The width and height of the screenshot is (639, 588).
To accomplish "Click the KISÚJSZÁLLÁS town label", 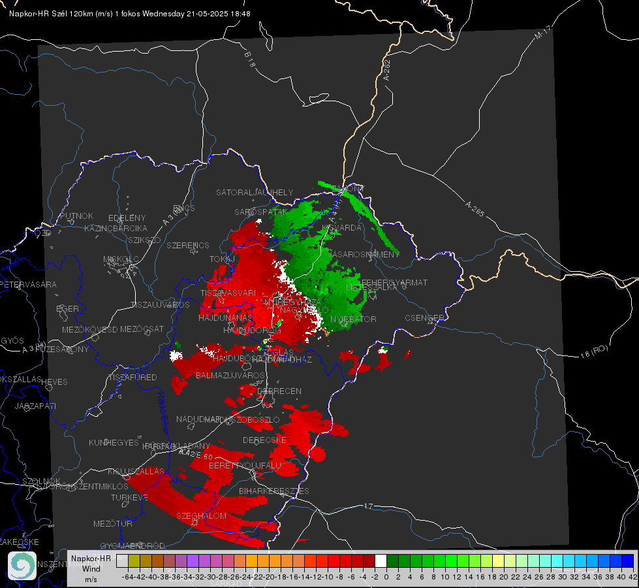I will click(136, 471).
